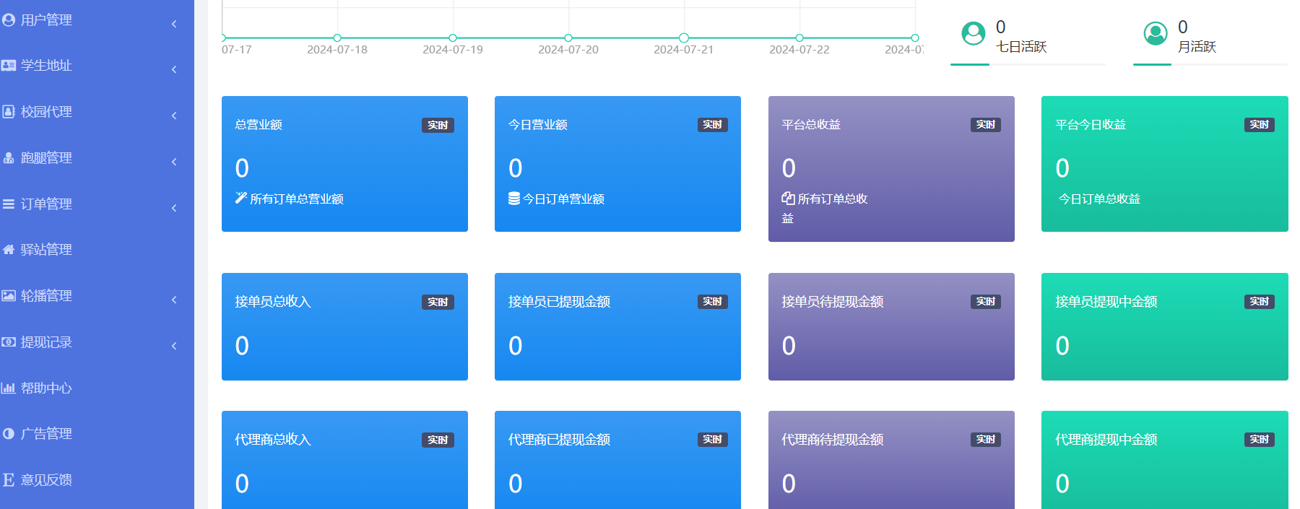This screenshot has width=1300, height=509.
Task: Click the avatar icon for 七日活跃
Action: pyautogui.click(x=973, y=33)
